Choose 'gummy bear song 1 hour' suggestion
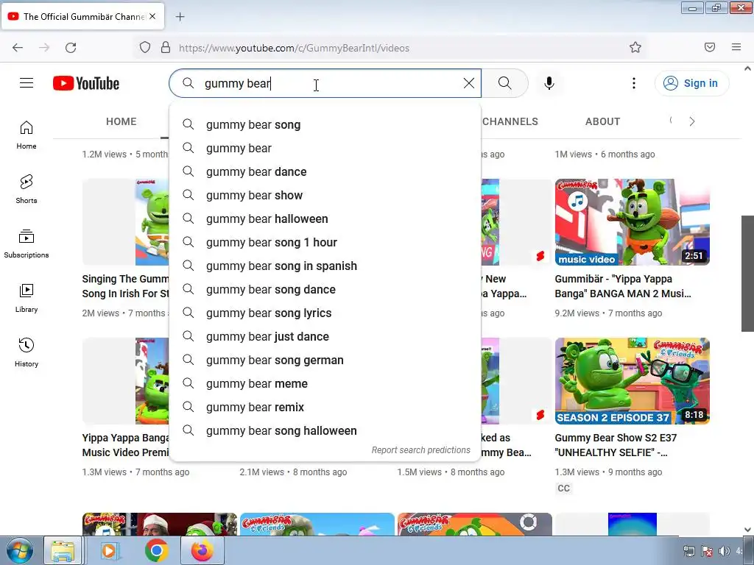This screenshot has height=565, width=754. [x=325, y=242]
